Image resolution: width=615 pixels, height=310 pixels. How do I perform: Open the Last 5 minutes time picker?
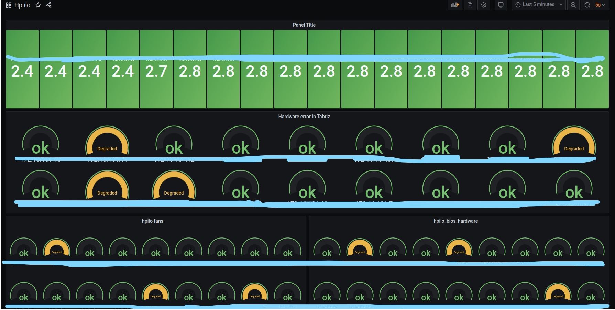pyautogui.click(x=539, y=5)
